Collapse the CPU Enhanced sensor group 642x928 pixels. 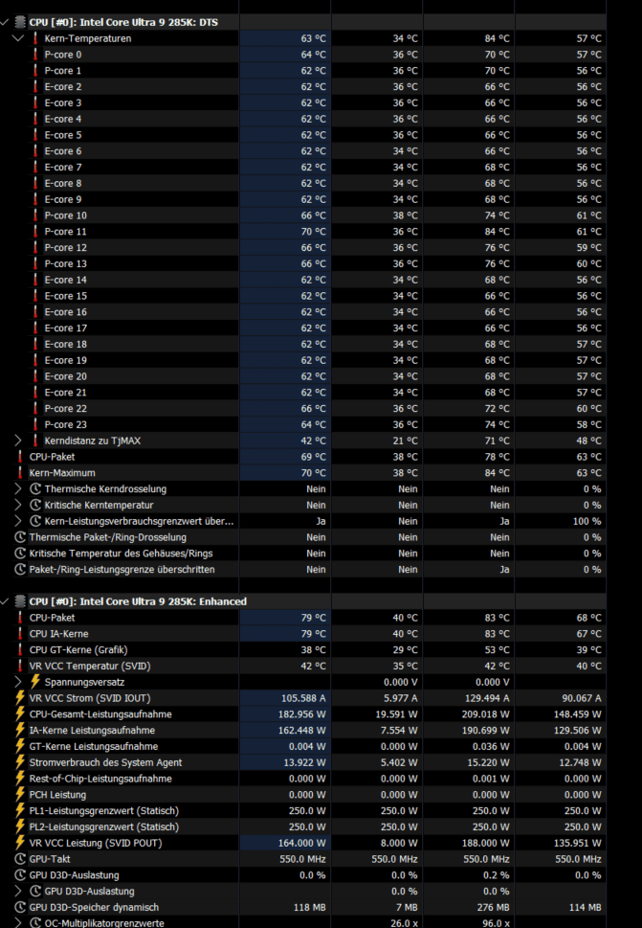point(5,601)
